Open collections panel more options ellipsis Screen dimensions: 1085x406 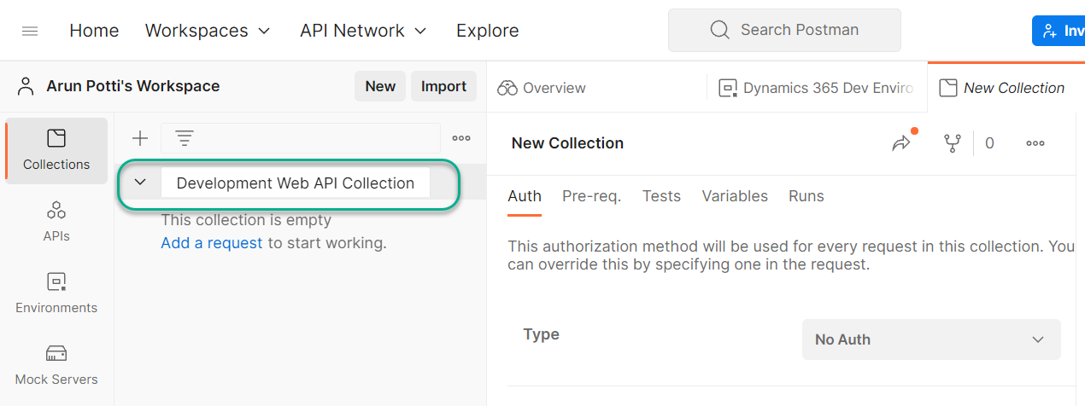click(x=461, y=137)
